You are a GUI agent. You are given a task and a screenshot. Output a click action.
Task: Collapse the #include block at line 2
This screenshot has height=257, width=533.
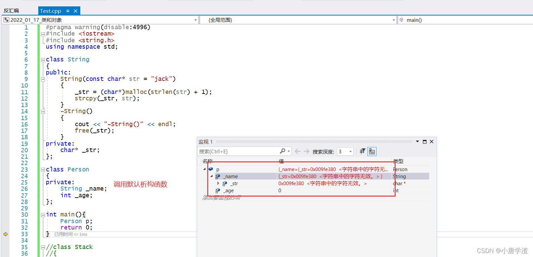[43, 34]
